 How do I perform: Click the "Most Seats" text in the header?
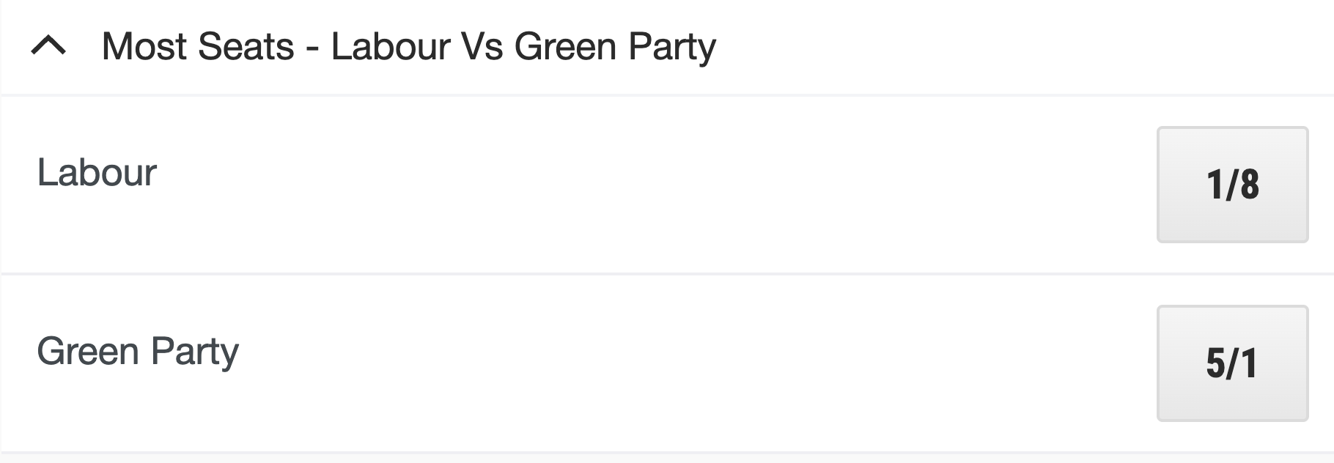click(x=198, y=47)
